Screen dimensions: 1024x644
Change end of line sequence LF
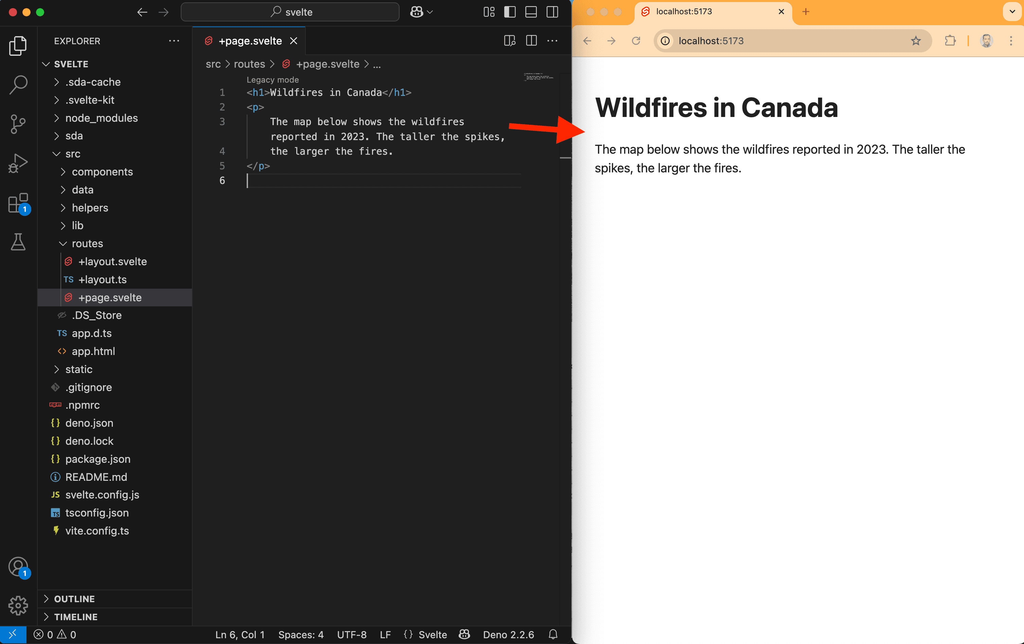click(x=385, y=634)
